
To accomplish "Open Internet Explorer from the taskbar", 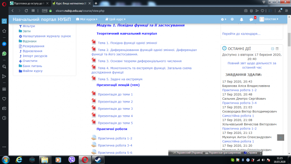I will point(19,160).
